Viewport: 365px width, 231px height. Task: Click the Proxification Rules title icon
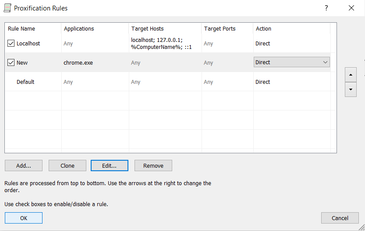pyautogui.click(x=7, y=8)
